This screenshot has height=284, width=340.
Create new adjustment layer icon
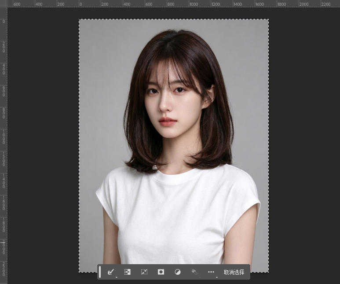178,272
